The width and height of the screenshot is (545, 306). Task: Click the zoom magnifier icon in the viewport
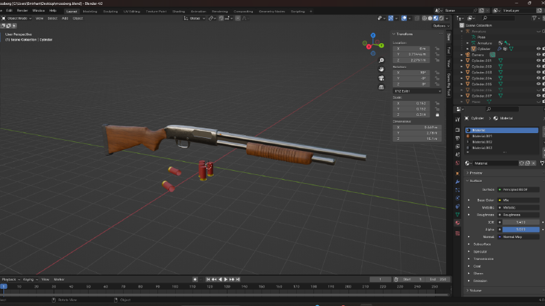[381, 60]
